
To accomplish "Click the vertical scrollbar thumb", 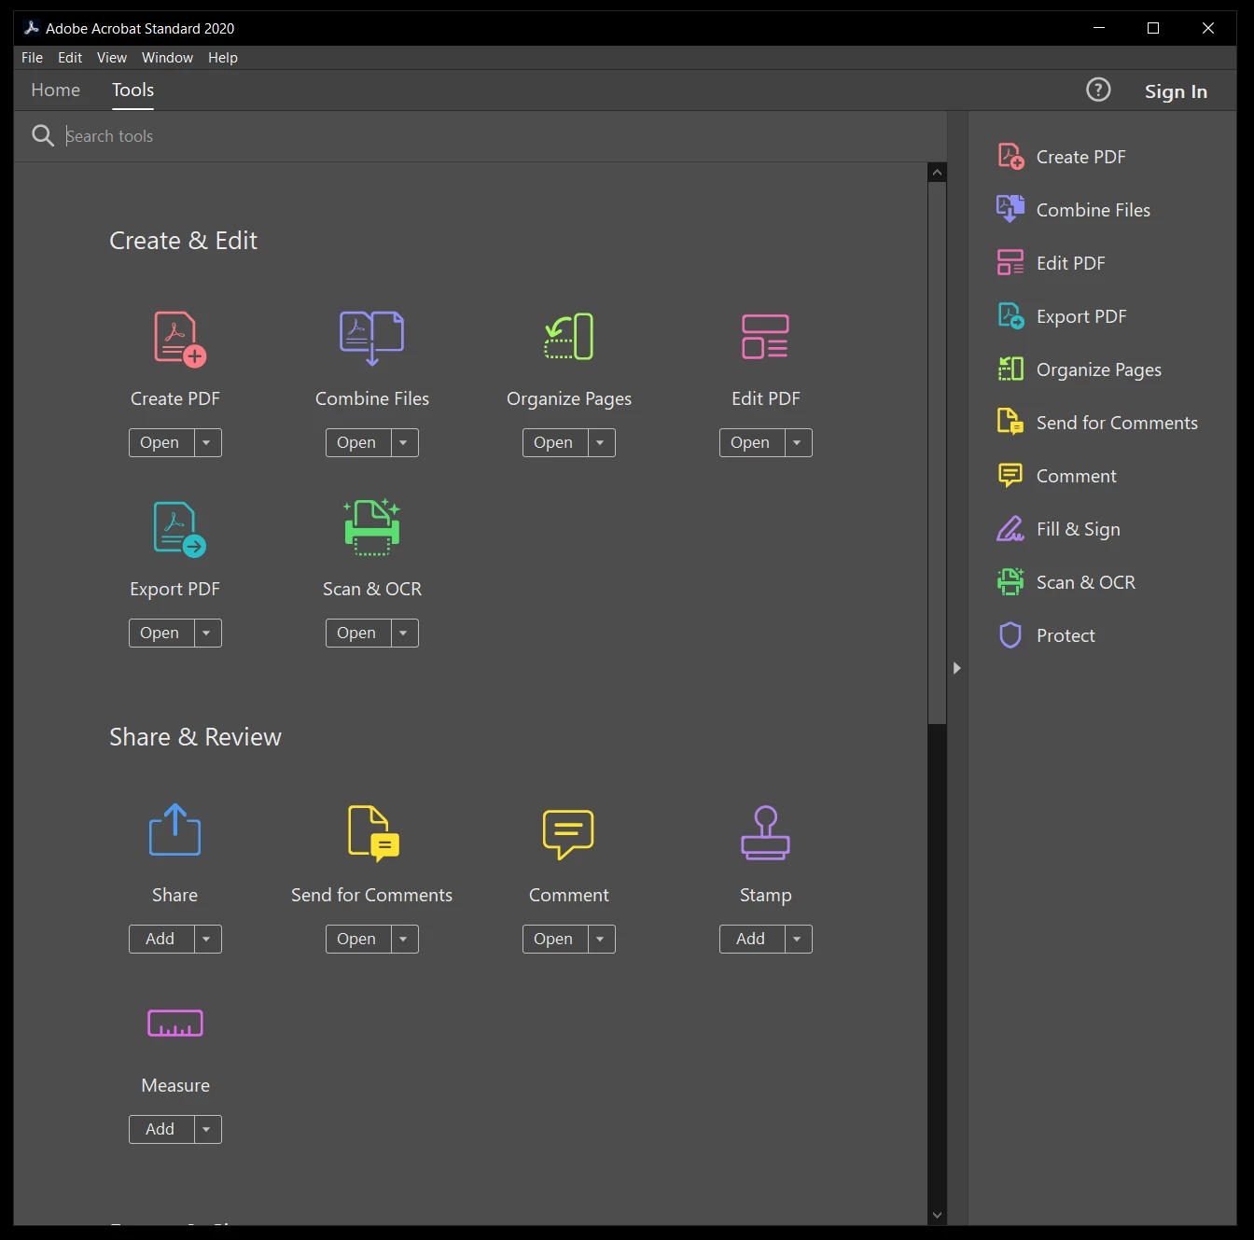I will [x=938, y=453].
